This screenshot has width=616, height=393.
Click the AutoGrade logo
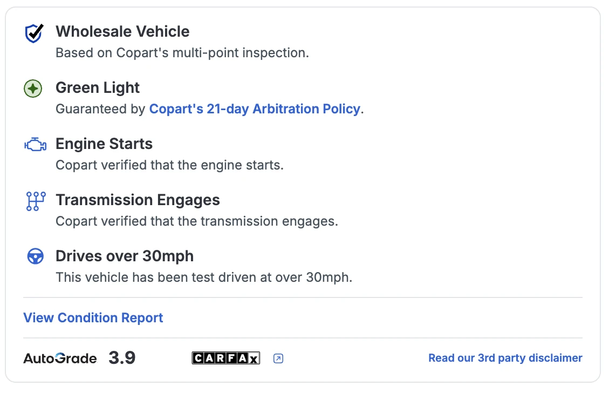(x=60, y=358)
